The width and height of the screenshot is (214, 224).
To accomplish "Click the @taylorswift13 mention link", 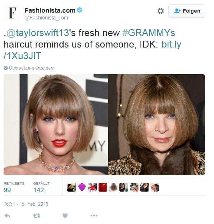I will pos(38,33).
